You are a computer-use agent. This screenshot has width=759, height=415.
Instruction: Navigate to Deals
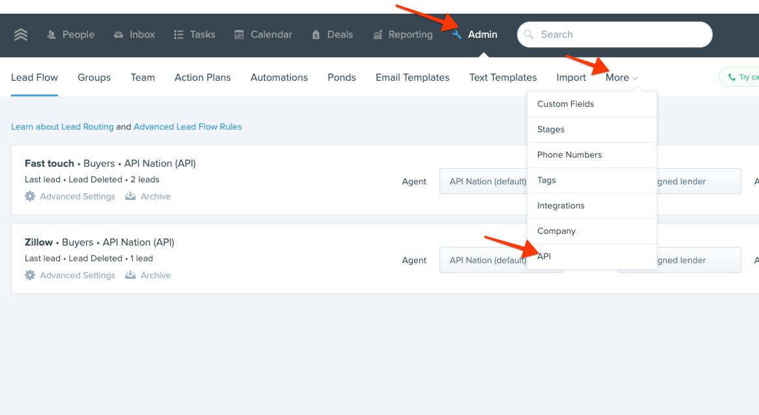coord(333,35)
